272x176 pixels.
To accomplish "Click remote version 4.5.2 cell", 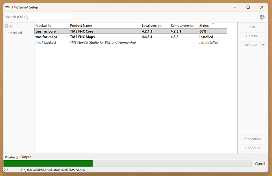I will tap(174, 37).
